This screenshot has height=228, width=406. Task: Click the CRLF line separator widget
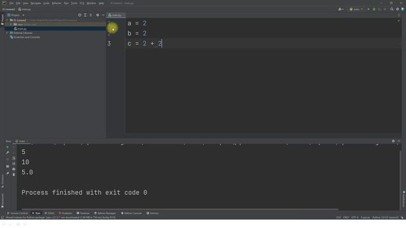pos(346,217)
